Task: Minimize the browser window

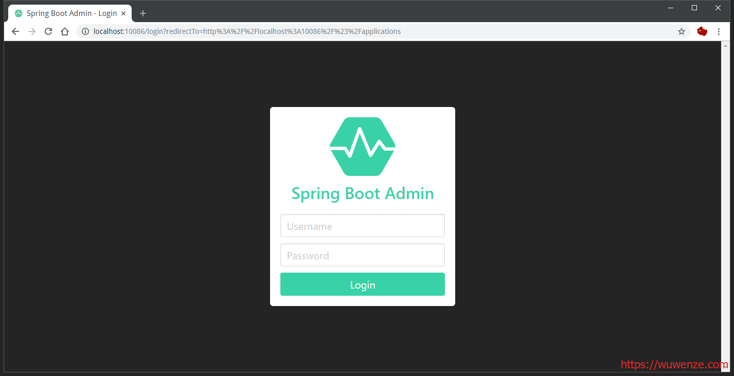Action: click(x=671, y=8)
